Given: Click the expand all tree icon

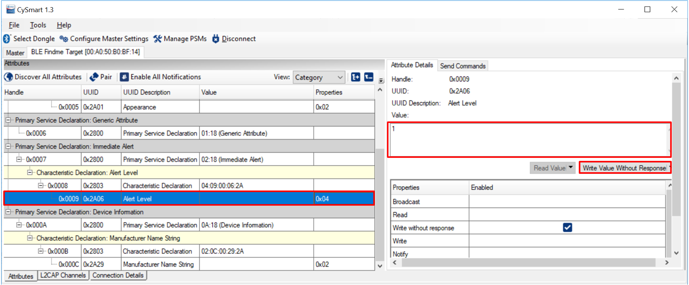Looking at the screenshot, I should pos(356,77).
